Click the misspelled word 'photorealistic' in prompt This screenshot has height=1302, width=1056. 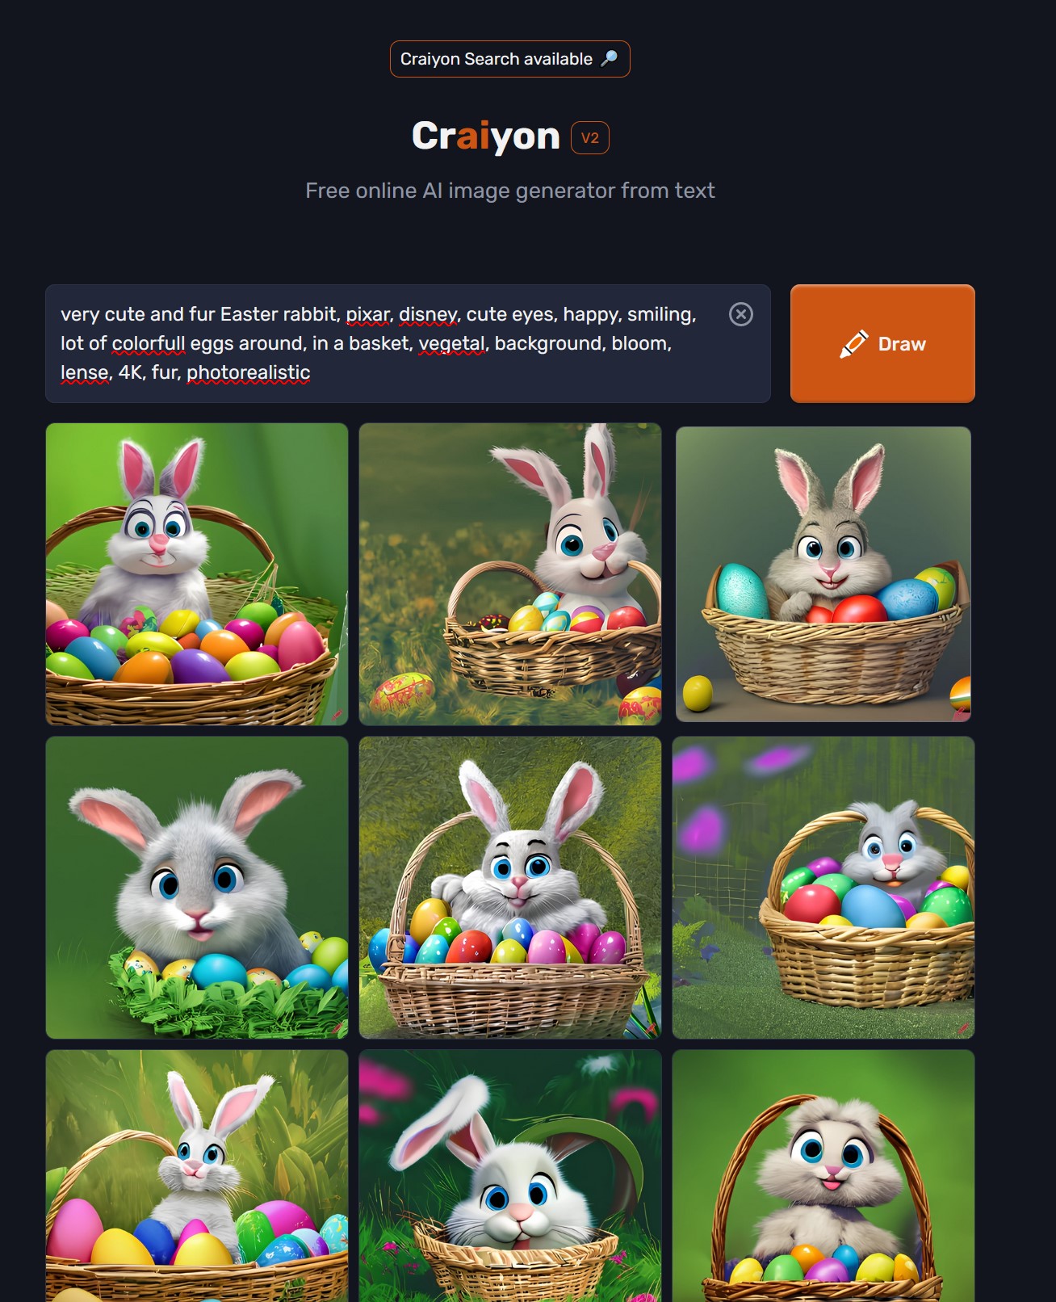click(x=248, y=372)
